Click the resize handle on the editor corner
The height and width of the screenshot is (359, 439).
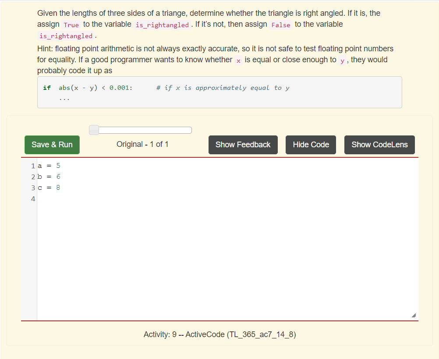(x=413, y=314)
